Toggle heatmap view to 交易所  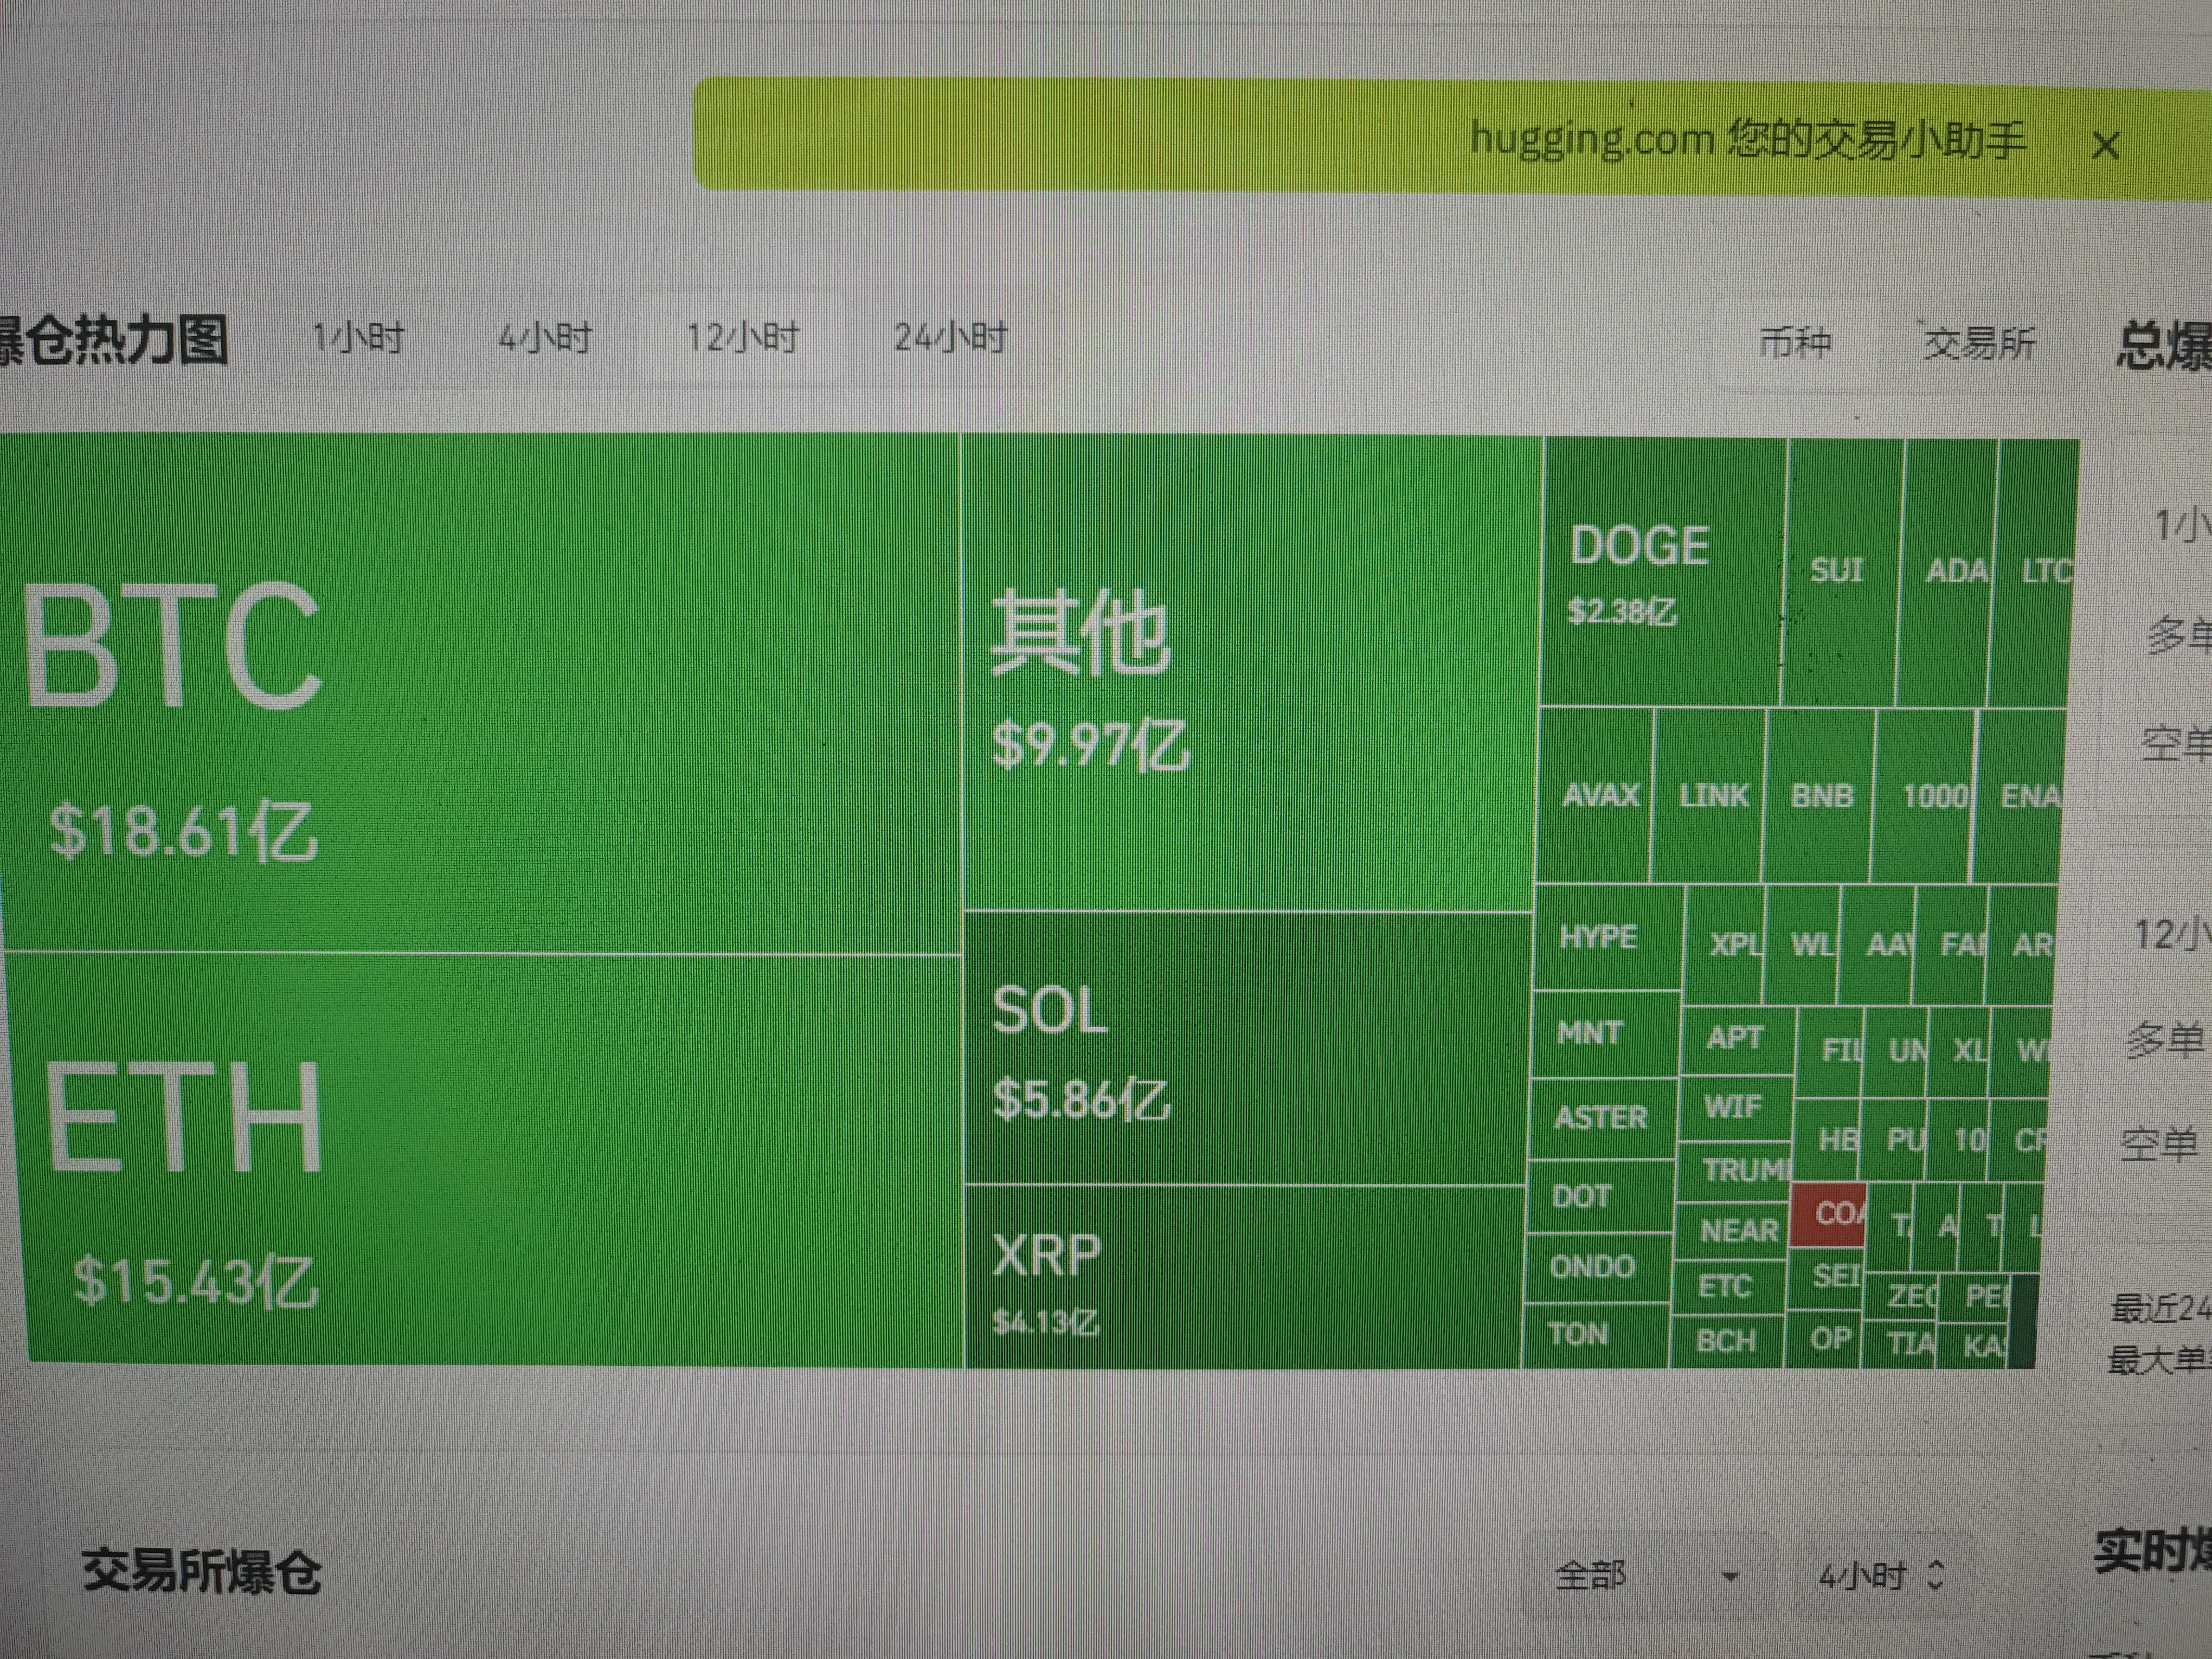pyautogui.click(x=1979, y=344)
